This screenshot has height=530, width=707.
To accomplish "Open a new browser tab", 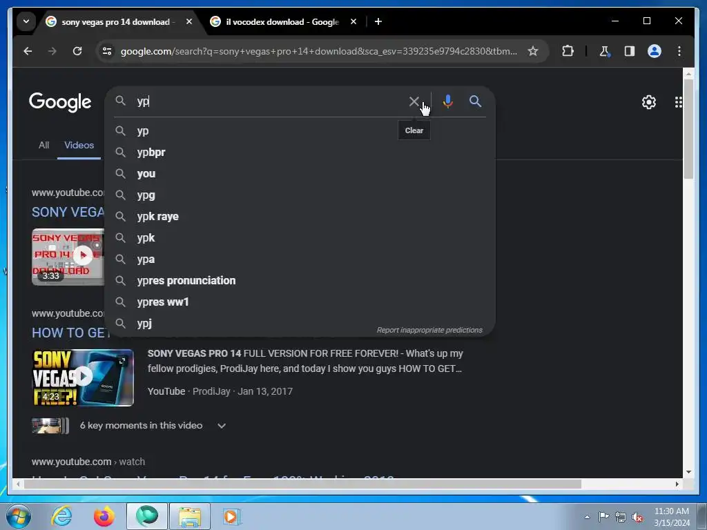I will pyautogui.click(x=378, y=21).
